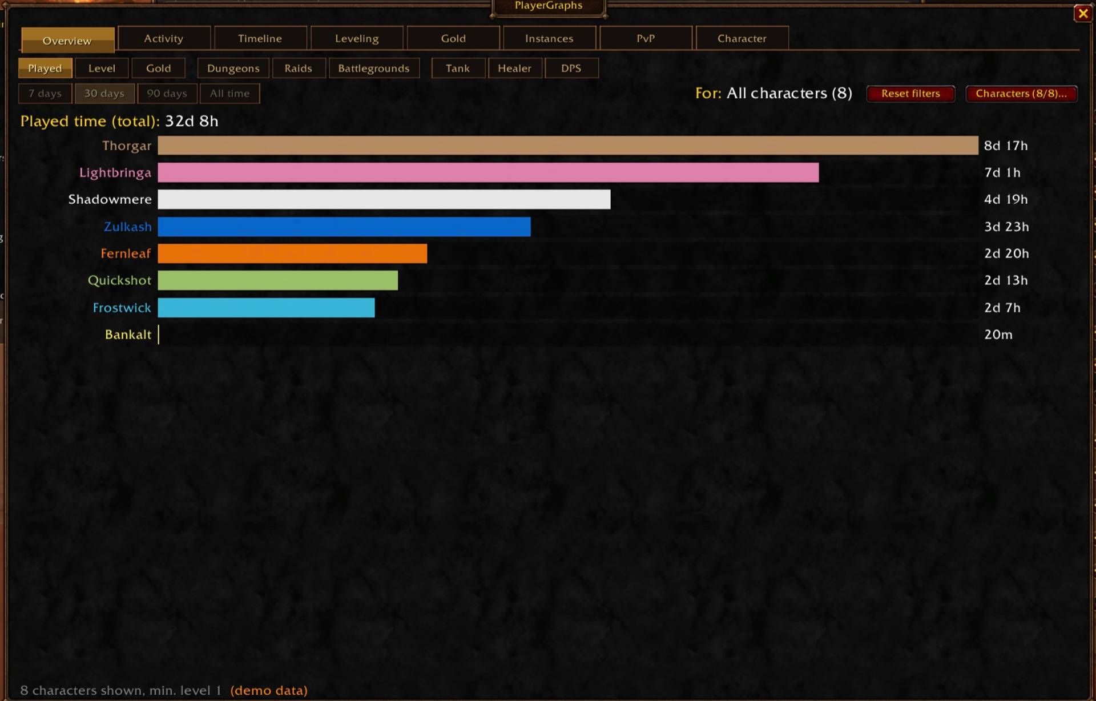Click Fernleaf's orange played-time bar
Viewport: 1096px width, 701px height.
click(292, 253)
